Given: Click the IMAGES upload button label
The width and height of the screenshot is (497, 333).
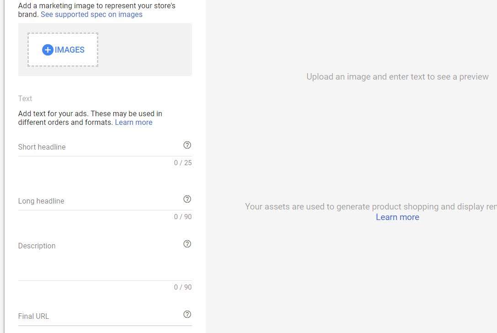Looking at the screenshot, I should pos(69,50).
